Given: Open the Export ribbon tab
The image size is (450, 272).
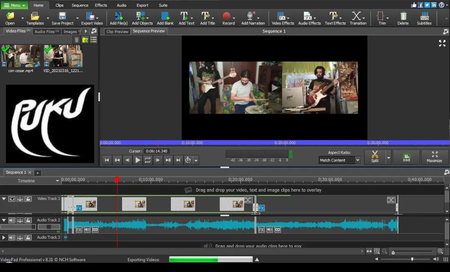Looking at the screenshot, I should pos(142,5).
